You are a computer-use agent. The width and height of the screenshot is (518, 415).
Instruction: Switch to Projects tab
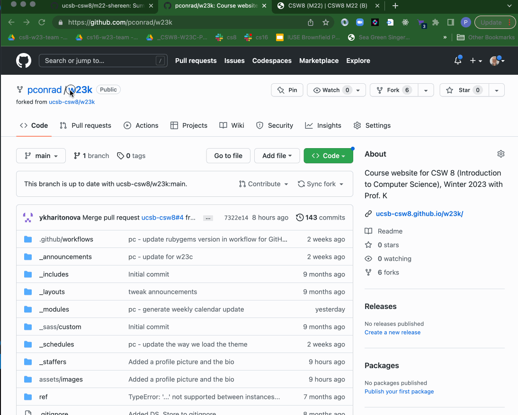coord(189,125)
